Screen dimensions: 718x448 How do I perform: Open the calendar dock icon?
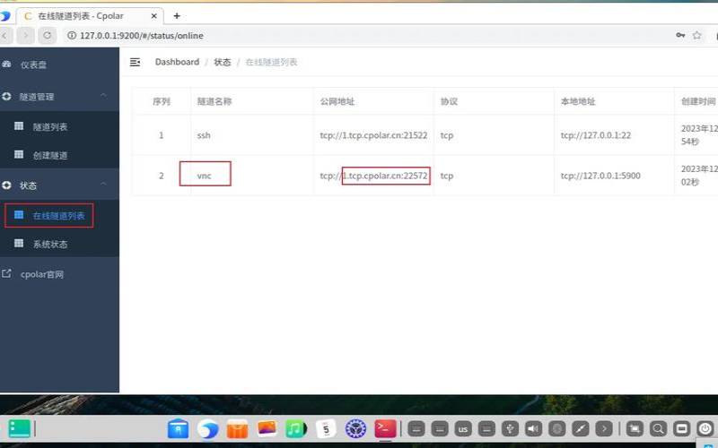(x=326, y=429)
